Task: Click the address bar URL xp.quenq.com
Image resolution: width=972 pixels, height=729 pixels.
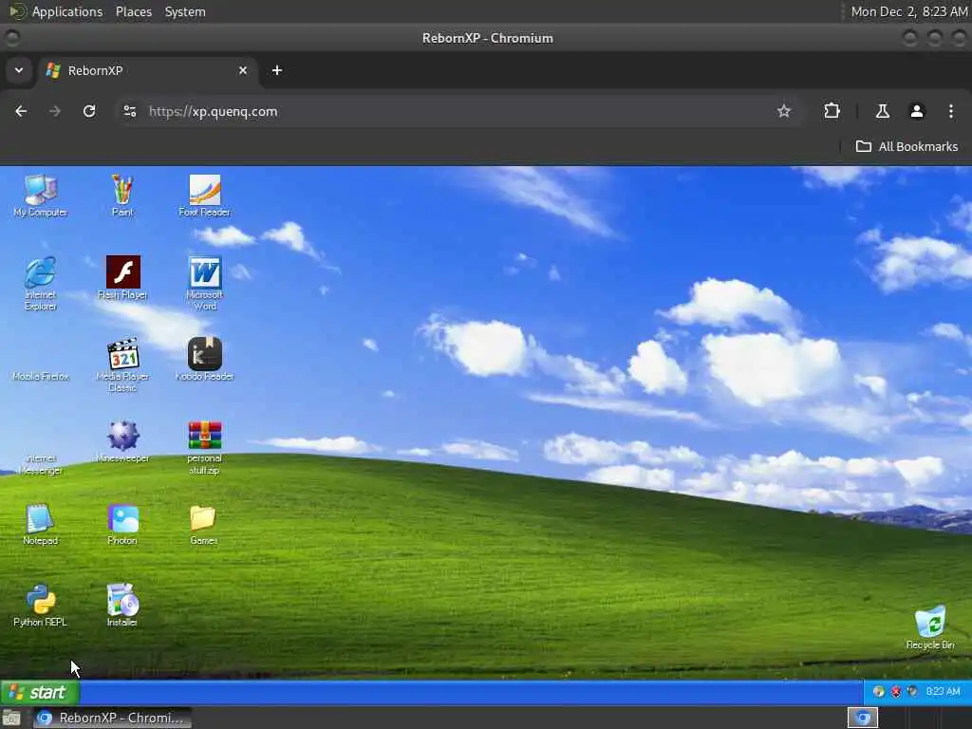Action: click(214, 112)
